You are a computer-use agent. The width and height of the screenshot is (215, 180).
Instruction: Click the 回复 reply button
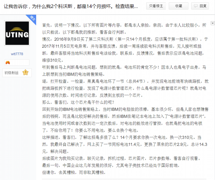point(200,6)
